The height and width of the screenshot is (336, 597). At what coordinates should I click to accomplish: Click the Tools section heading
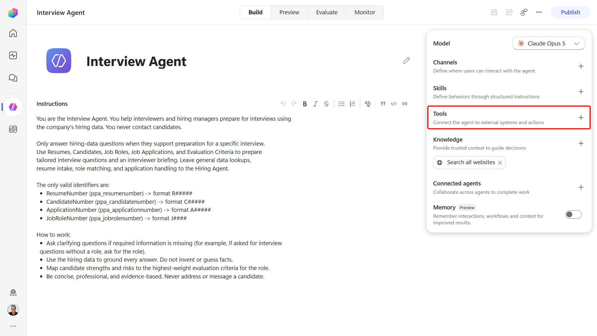click(440, 114)
